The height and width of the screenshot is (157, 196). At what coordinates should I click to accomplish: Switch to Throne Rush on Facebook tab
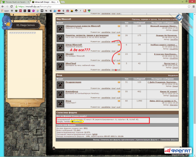(16, 2)
